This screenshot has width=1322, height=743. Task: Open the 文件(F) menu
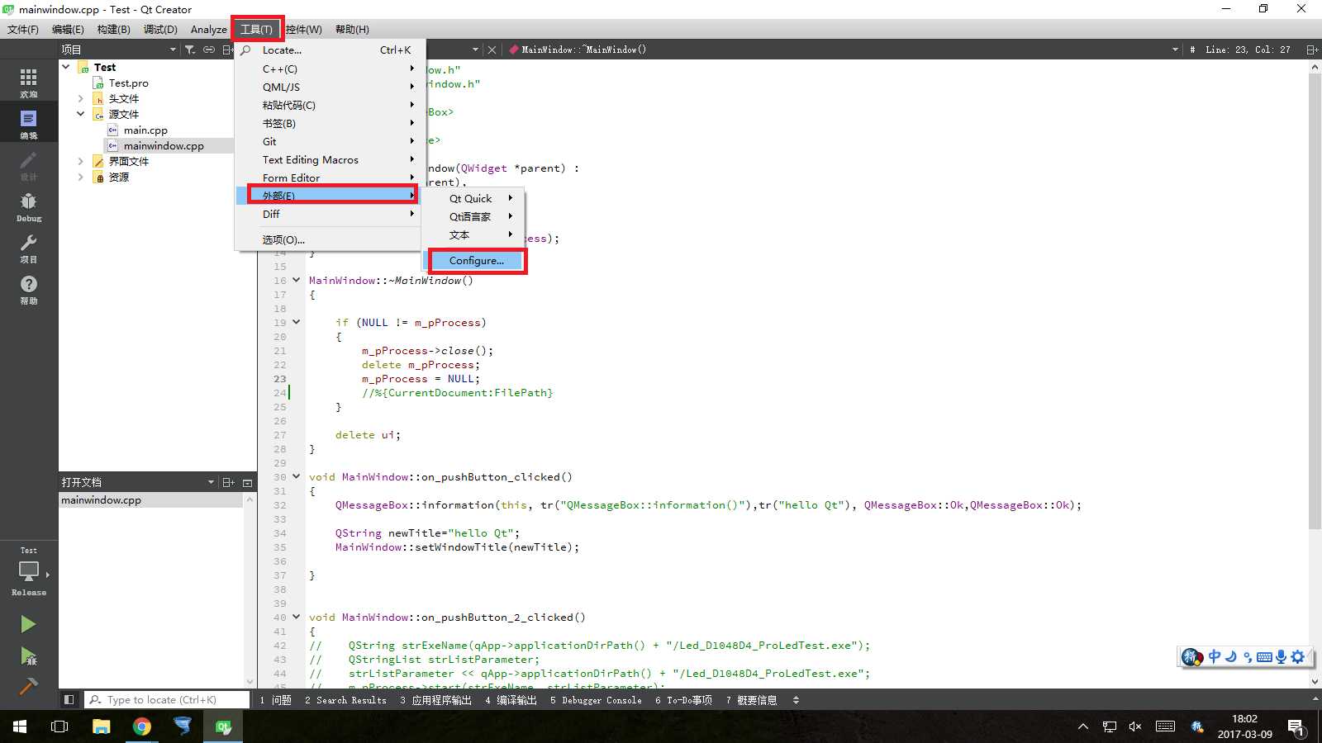(23, 29)
